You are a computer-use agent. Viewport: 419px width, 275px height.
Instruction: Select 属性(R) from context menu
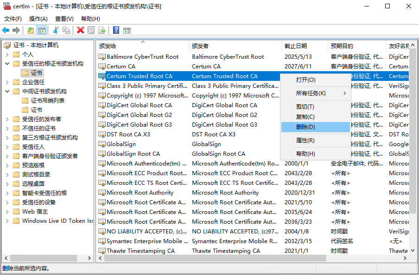pos(305,141)
